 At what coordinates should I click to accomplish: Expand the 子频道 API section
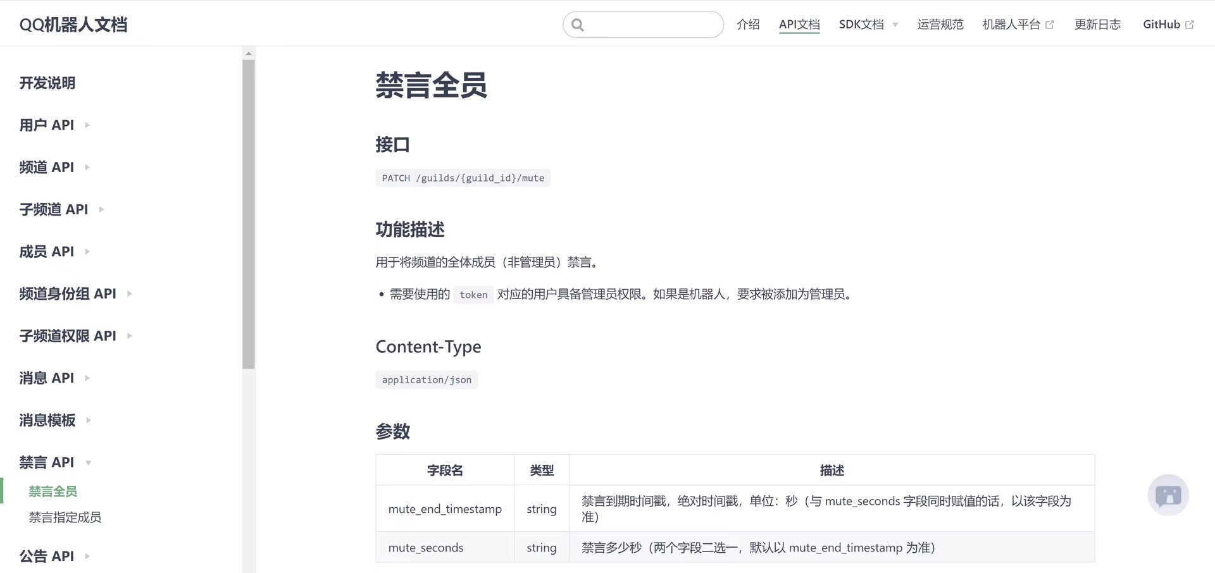click(x=101, y=209)
